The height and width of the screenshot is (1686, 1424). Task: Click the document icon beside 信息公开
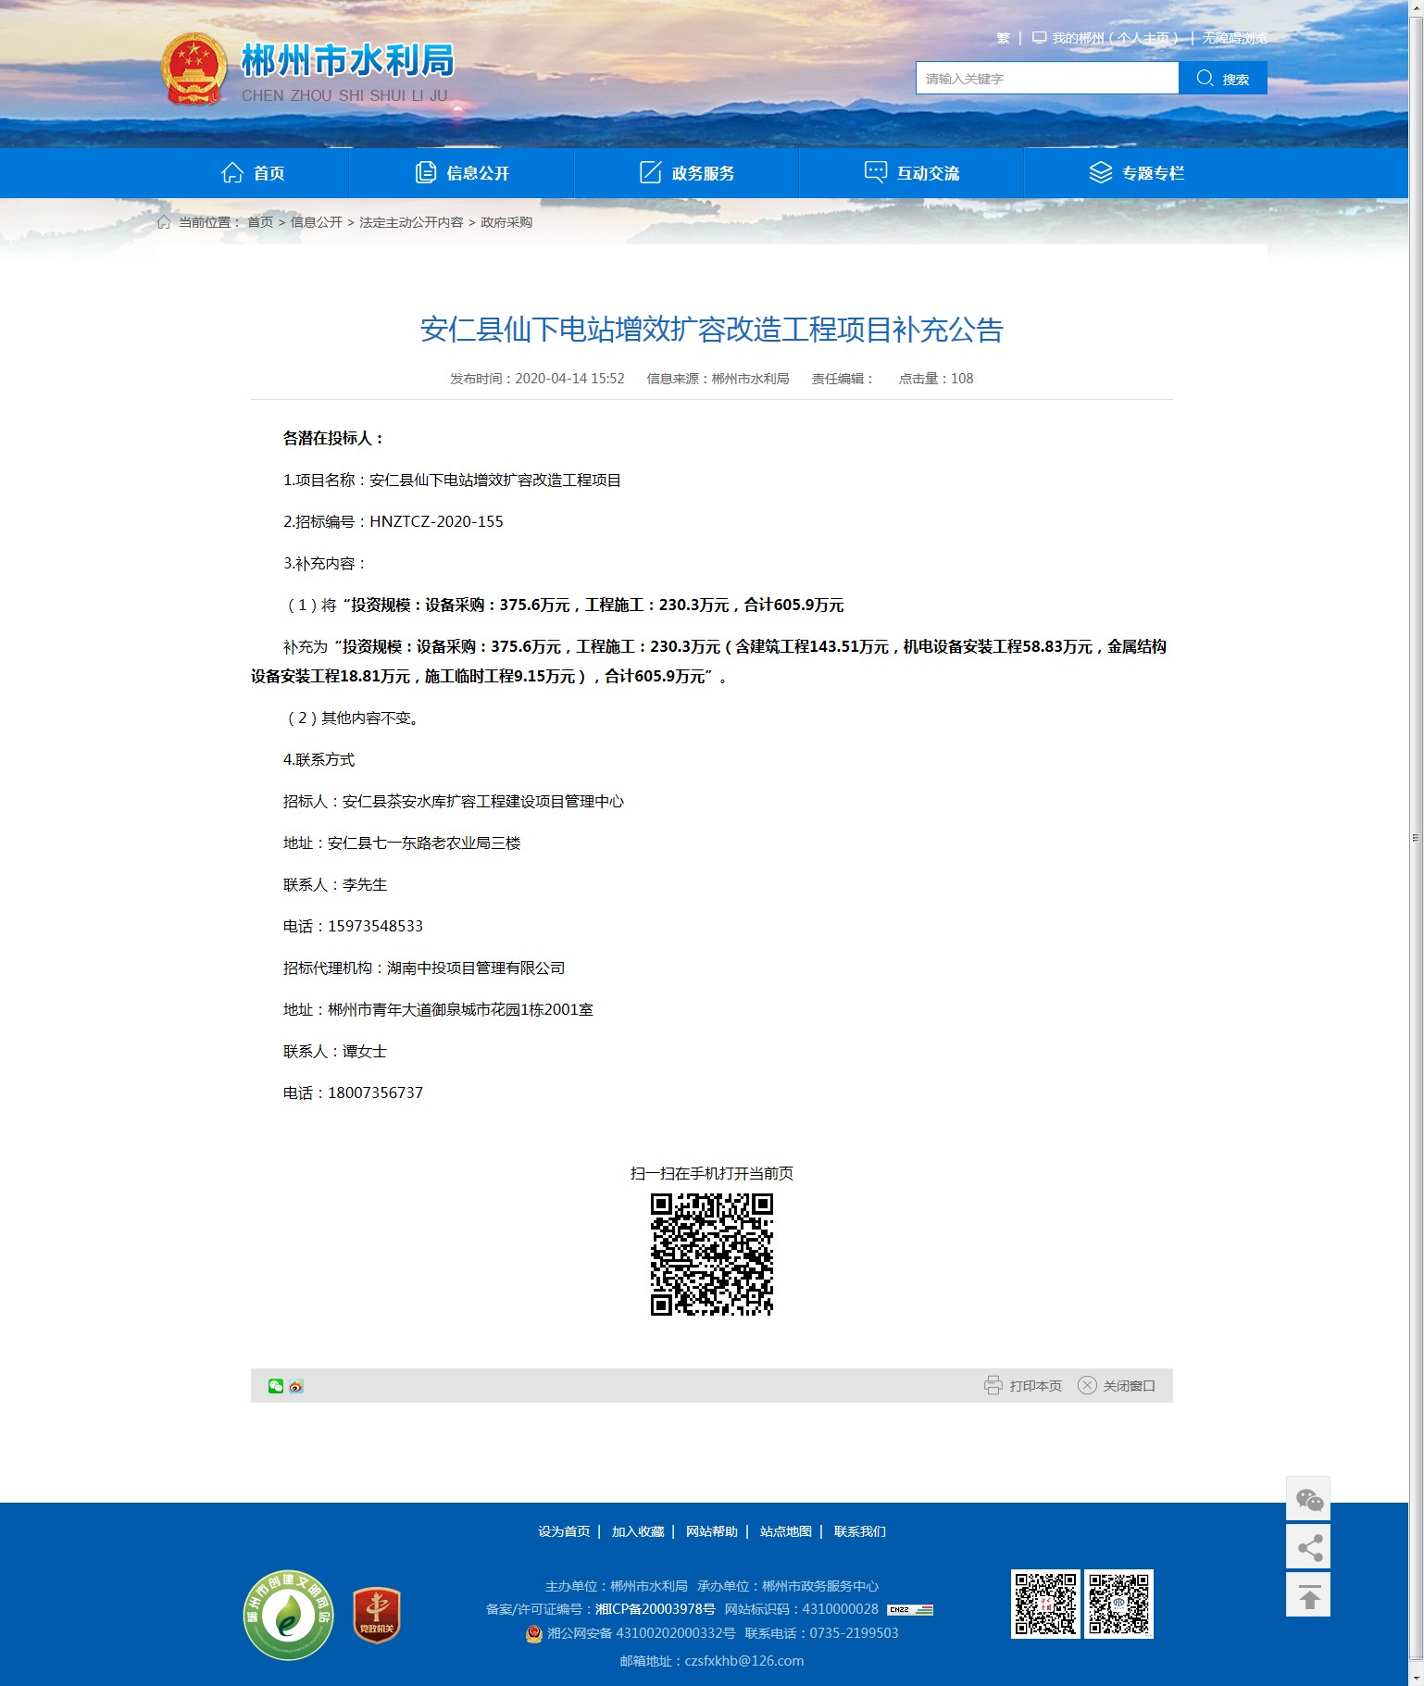(x=426, y=173)
